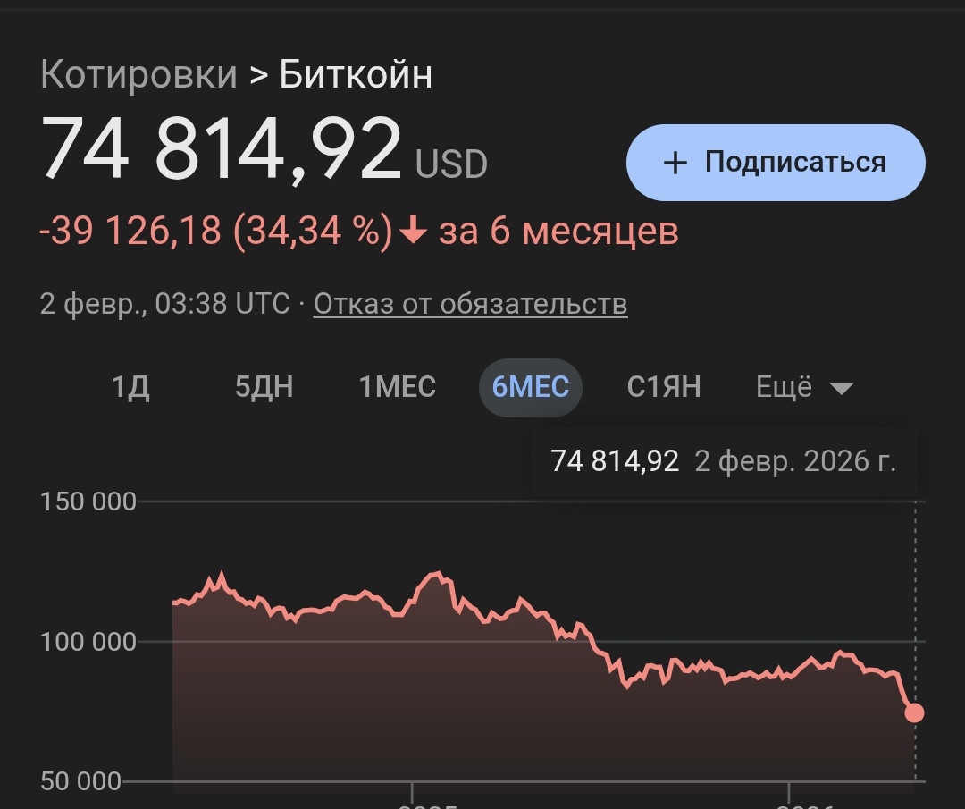Click the 150 000 axis label
This screenshot has width=965, height=809.
88,501
